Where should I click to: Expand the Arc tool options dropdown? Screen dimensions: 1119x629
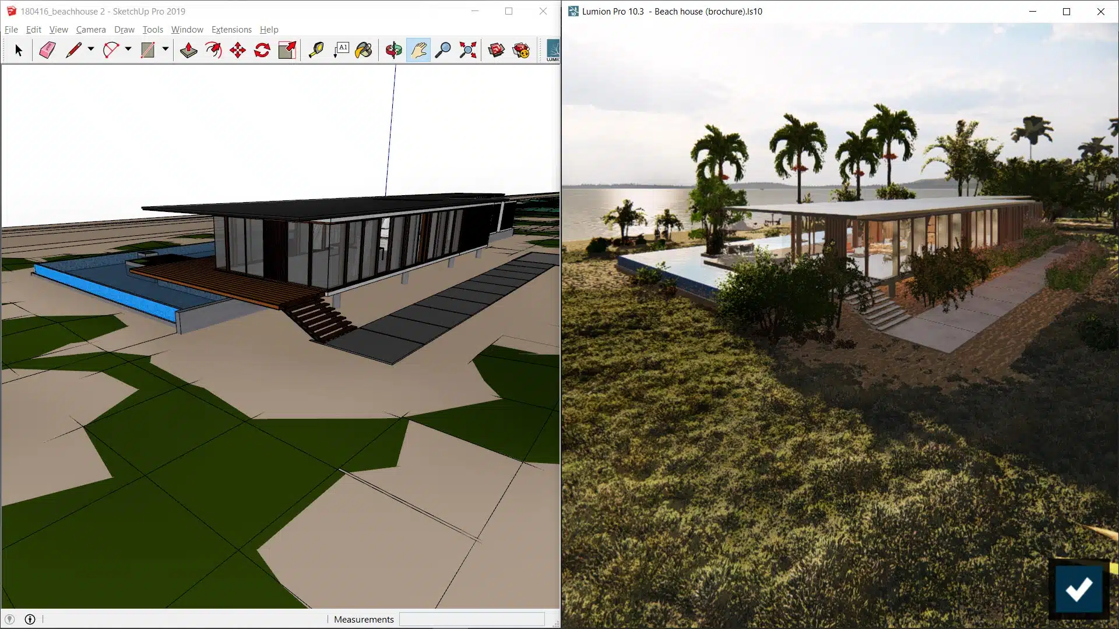pos(128,50)
